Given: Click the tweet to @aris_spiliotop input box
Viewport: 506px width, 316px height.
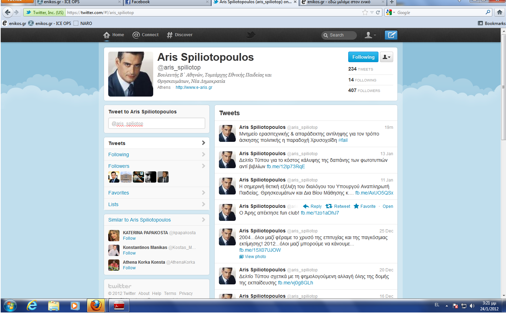Looking at the screenshot, I should [x=157, y=123].
